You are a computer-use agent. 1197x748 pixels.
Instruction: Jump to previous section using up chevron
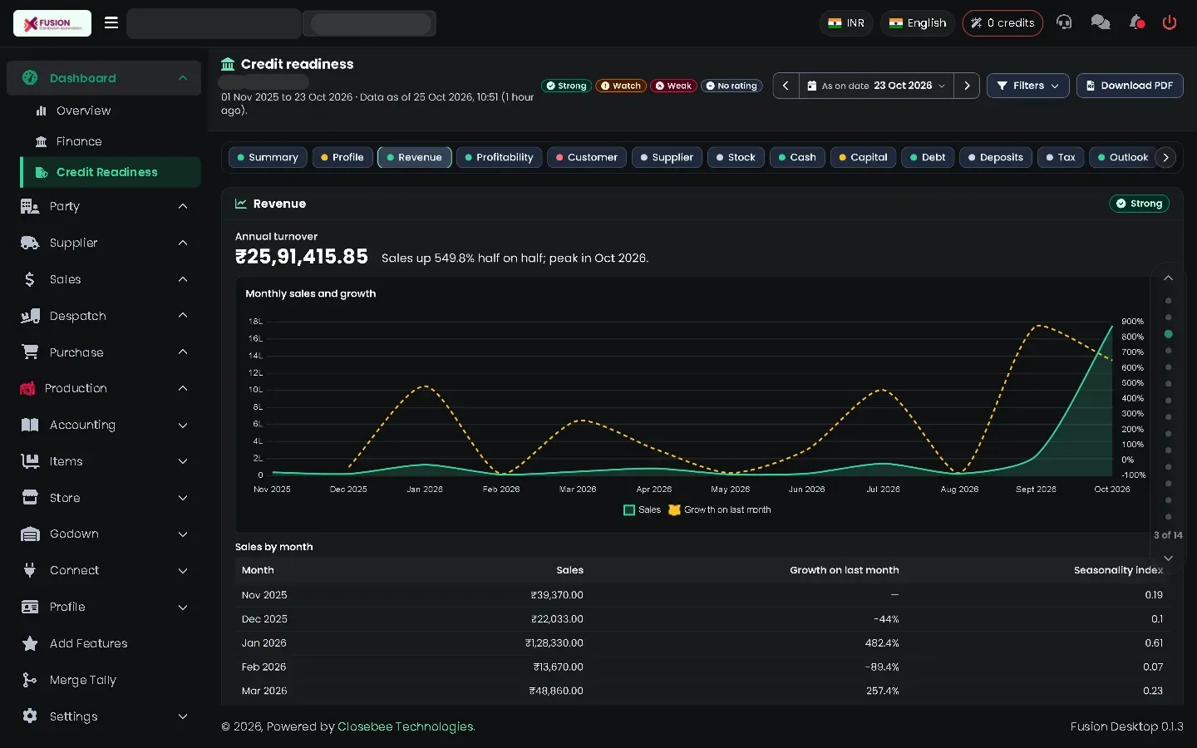1168,278
